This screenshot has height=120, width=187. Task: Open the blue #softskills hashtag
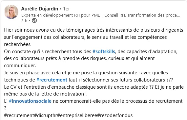(x=104, y=52)
